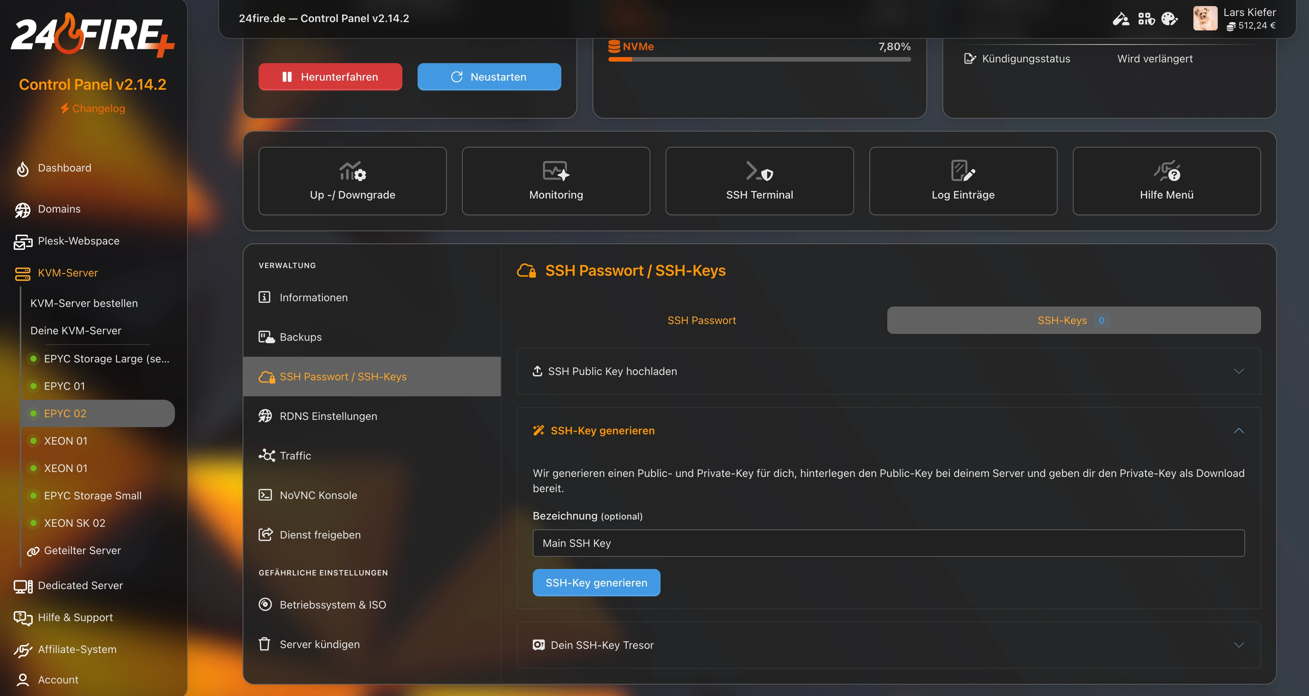This screenshot has height=696, width=1309.
Task: Open the Monitoring tile
Action: 556,181
